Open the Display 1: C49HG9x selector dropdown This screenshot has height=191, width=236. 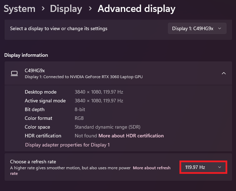(x=197, y=29)
